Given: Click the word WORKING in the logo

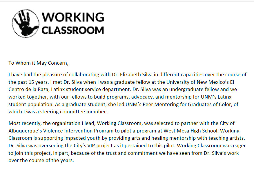Looking at the screenshot, I should [x=73, y=17].
